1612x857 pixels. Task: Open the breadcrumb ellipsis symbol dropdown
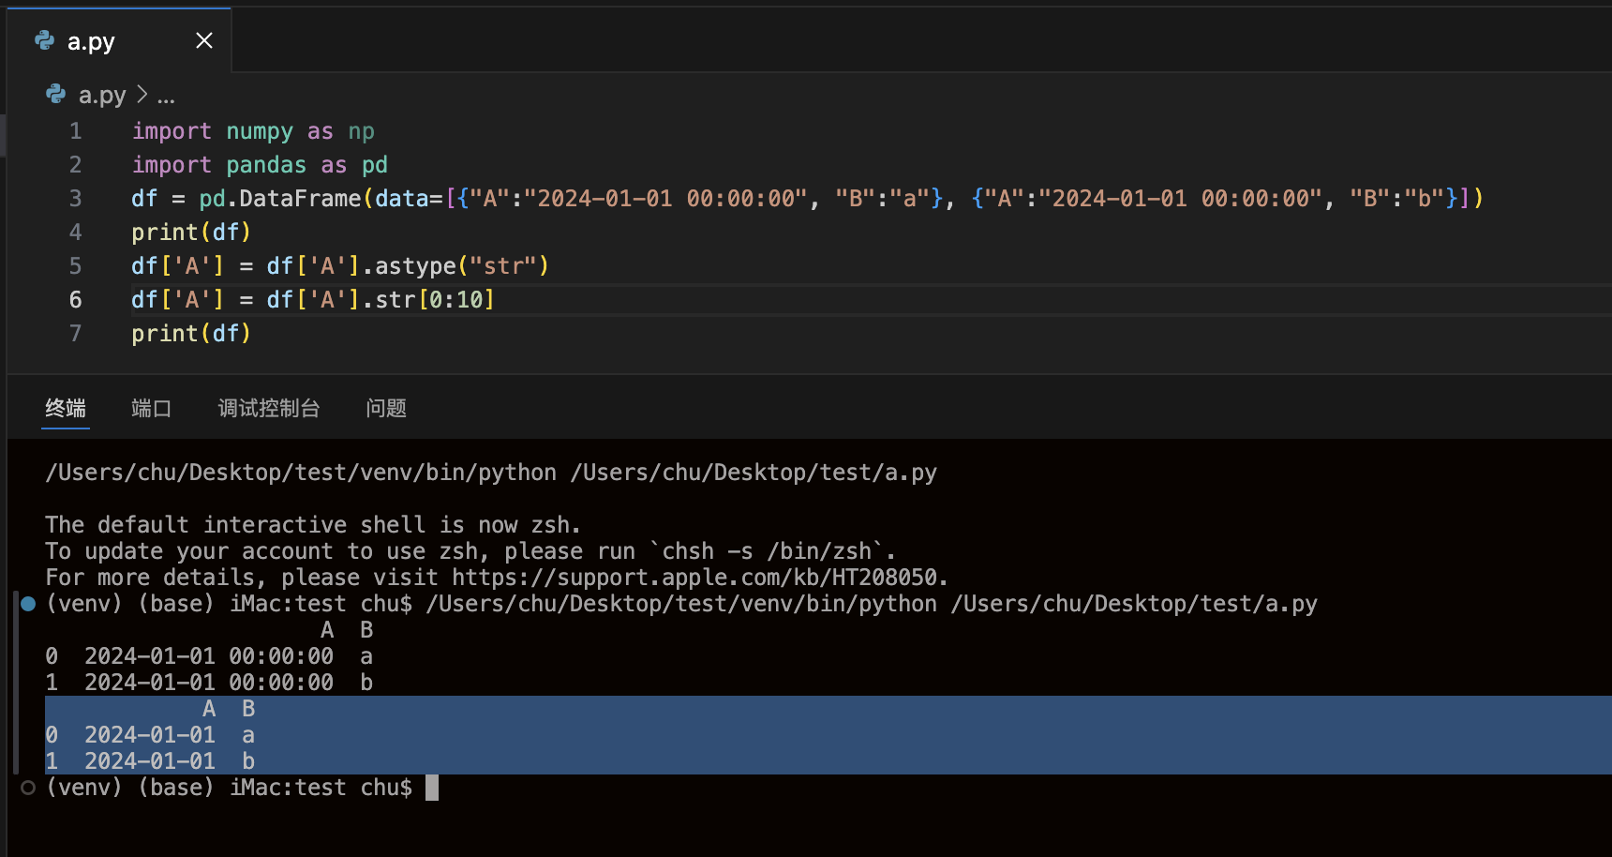tap(166, 96)
